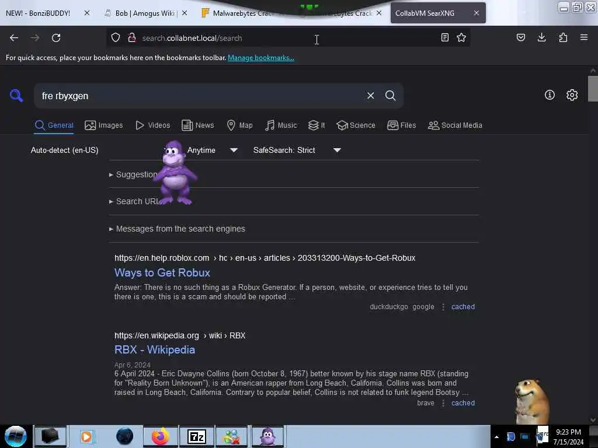
Task: Open the SearXNG about info icon
Action: (550, 95)
